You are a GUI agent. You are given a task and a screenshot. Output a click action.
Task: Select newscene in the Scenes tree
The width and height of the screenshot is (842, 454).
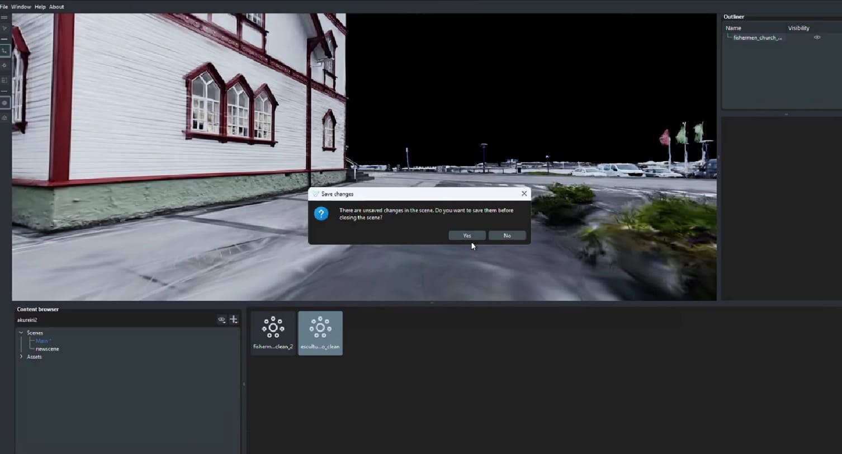[47, 349]
